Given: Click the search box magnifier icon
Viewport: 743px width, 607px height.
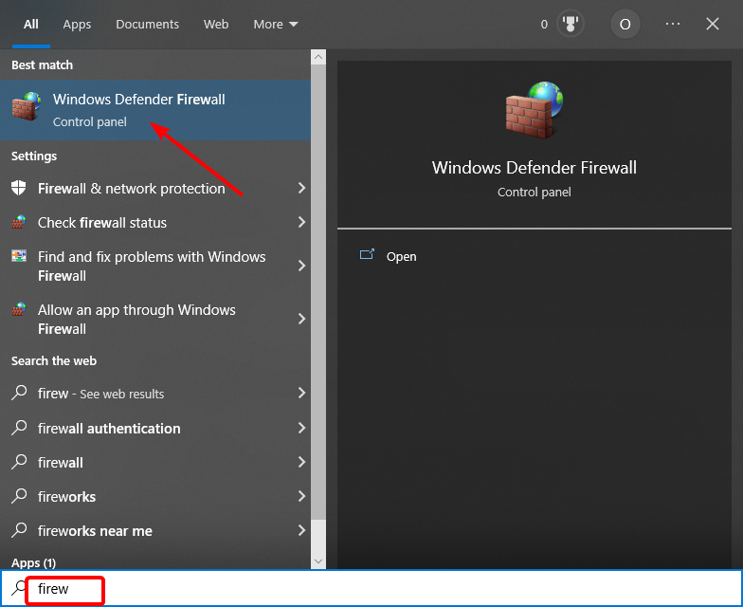Looking at the screenshot, I should [19, 588].
